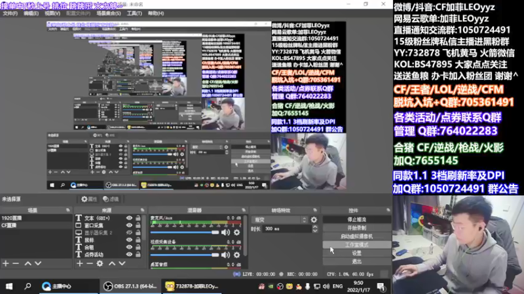Open the 滤镜 filters button
The width and height of the screenshot is (524, 294).
(111, 199)
